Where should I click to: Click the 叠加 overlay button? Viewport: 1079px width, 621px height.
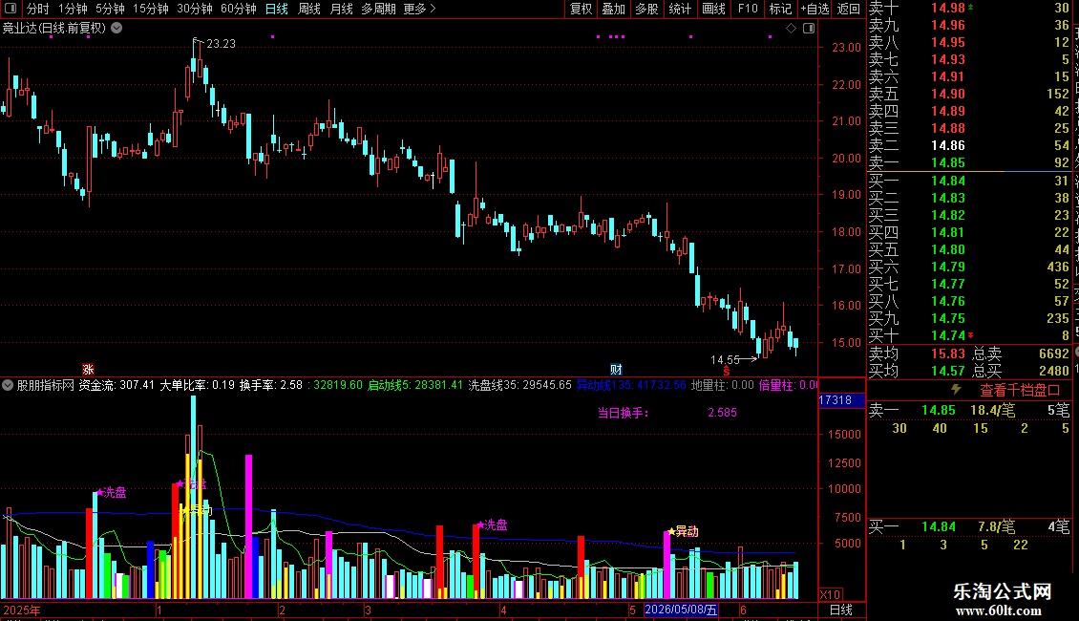pyautogui.click(x=613, y=9)
